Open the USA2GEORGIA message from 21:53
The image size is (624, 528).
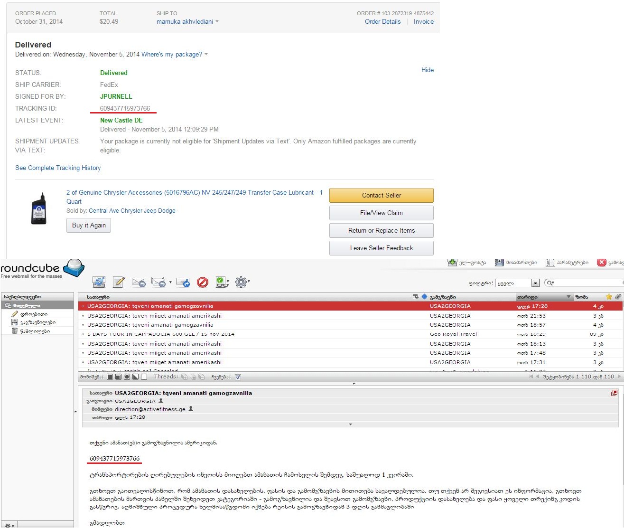(x=350, y=316)
